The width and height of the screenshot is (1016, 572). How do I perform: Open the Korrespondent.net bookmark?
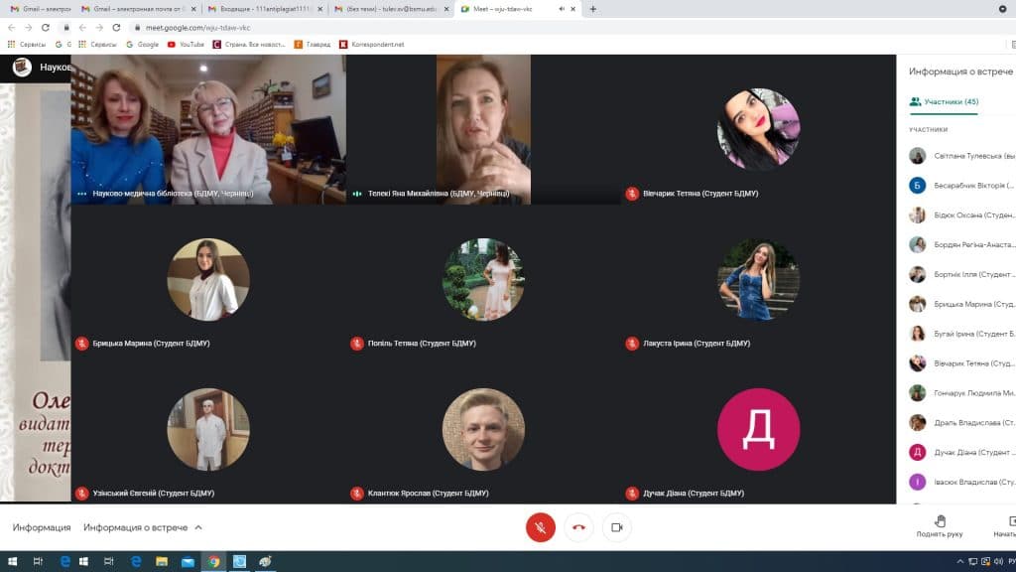pos(372,44)
